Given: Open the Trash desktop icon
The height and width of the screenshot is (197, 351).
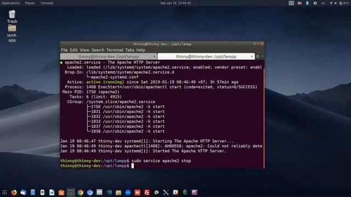Looking at the screenshot, I should [12, 16].
